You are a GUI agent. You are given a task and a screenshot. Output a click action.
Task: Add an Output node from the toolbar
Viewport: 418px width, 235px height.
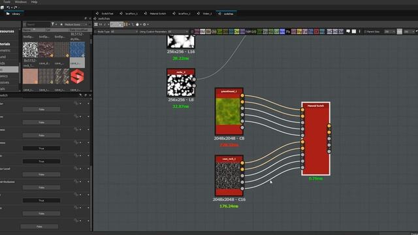pyautogui.click(x=341, y=31)
